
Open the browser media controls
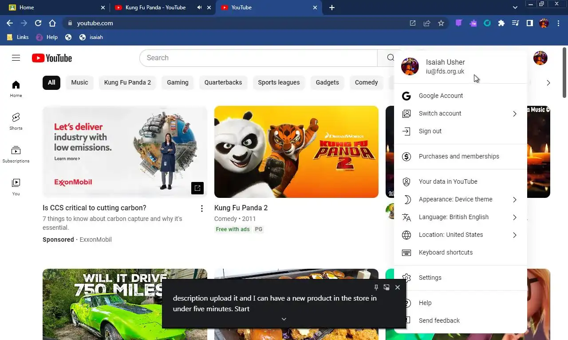click(x=516, y=23)
